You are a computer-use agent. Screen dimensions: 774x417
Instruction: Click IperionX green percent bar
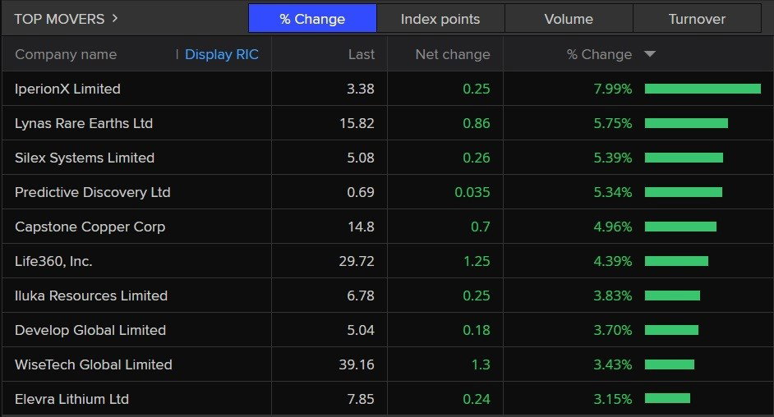point(703,89)
